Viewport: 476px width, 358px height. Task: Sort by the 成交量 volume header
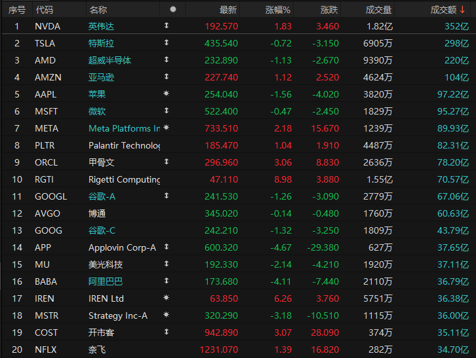(x=378, y=10)
